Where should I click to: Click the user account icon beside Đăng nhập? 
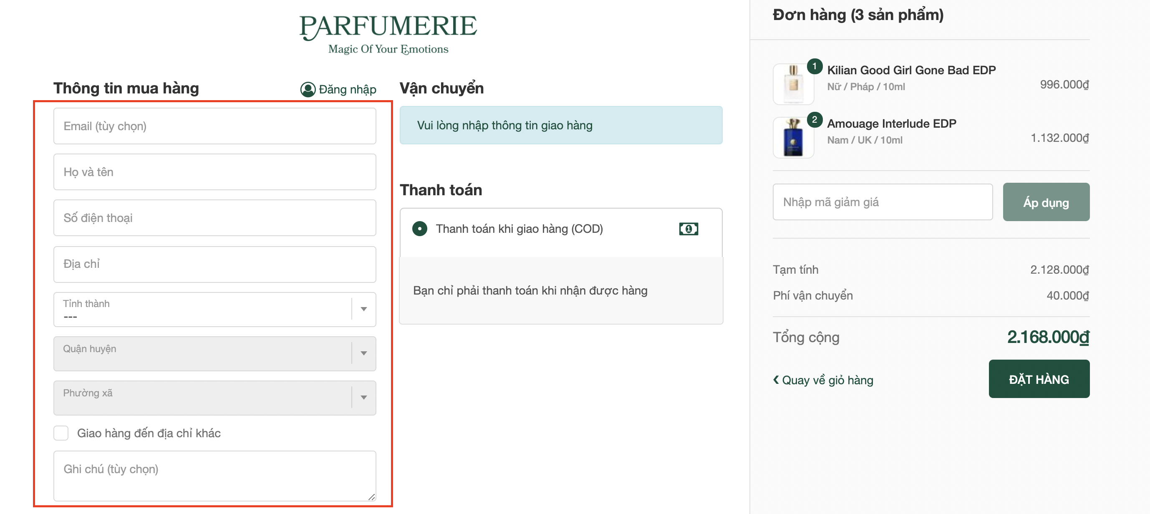click(308, 89)
